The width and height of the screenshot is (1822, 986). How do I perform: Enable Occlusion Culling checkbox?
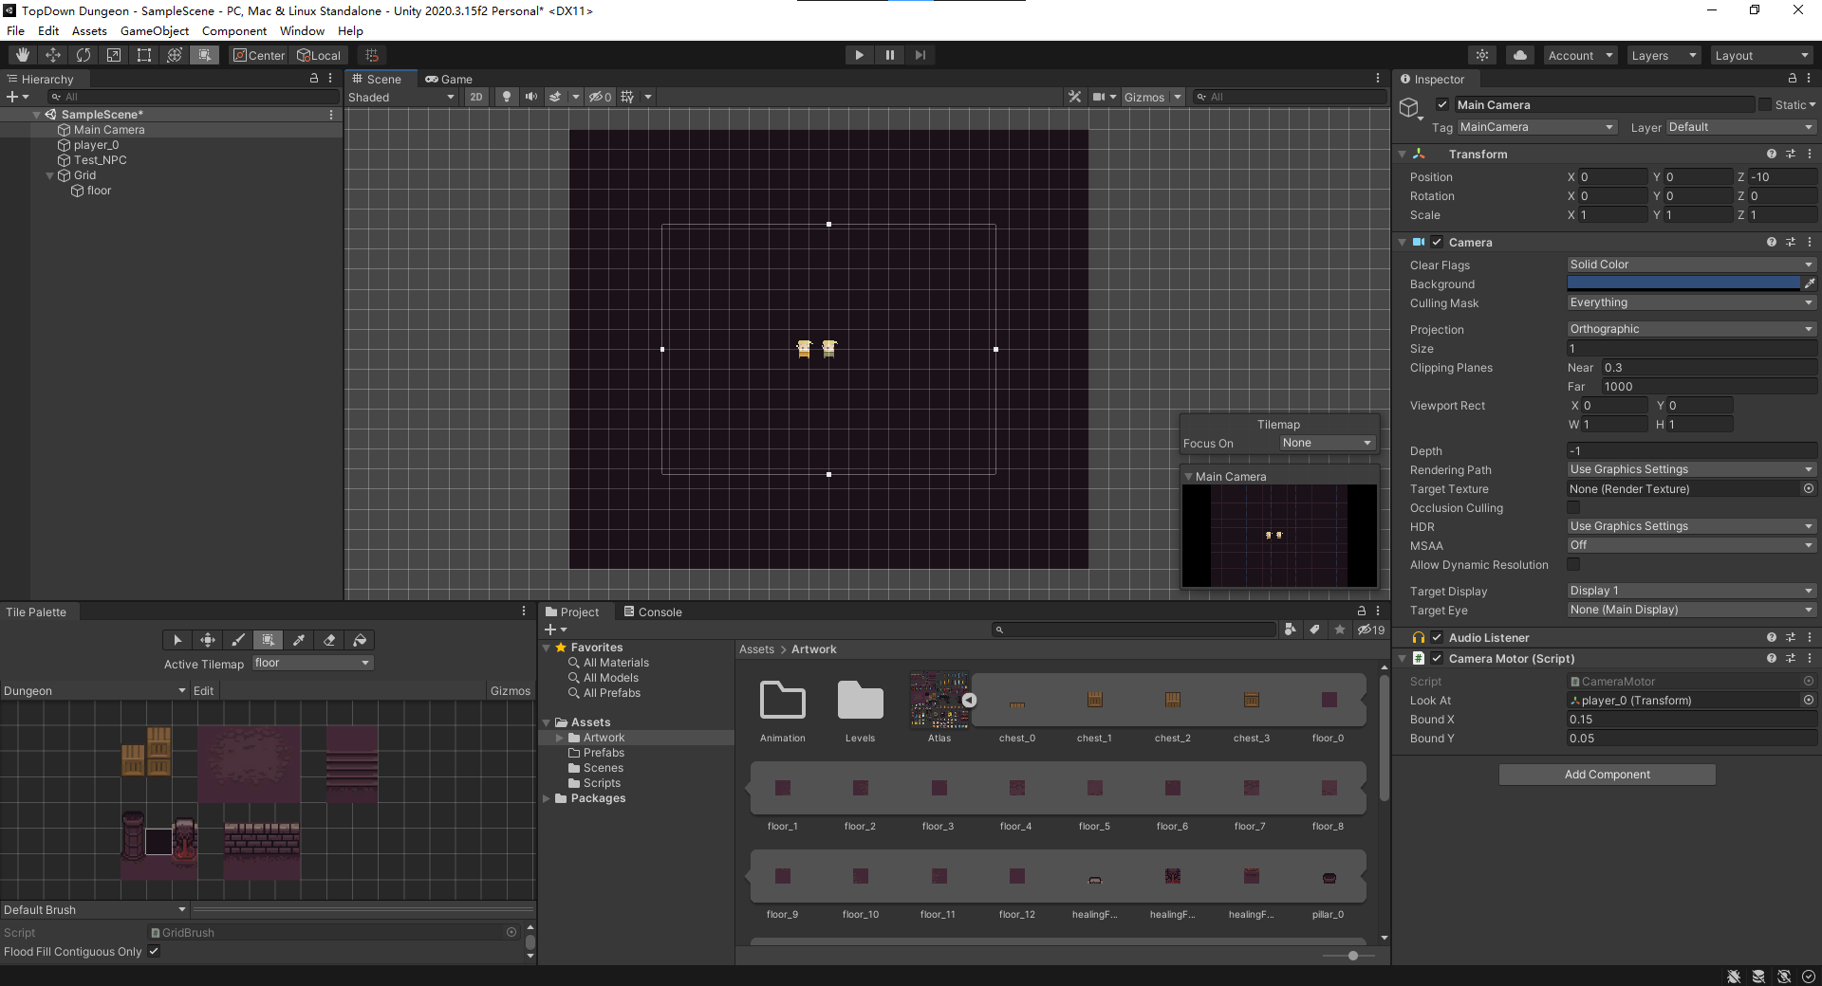point(1573,508)
